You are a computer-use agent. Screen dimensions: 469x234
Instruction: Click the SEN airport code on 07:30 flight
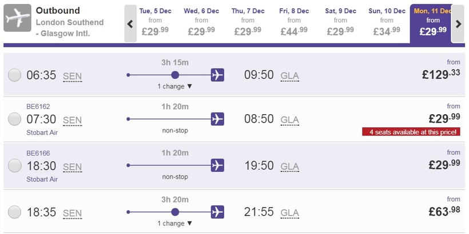click(x=72, y=120)
